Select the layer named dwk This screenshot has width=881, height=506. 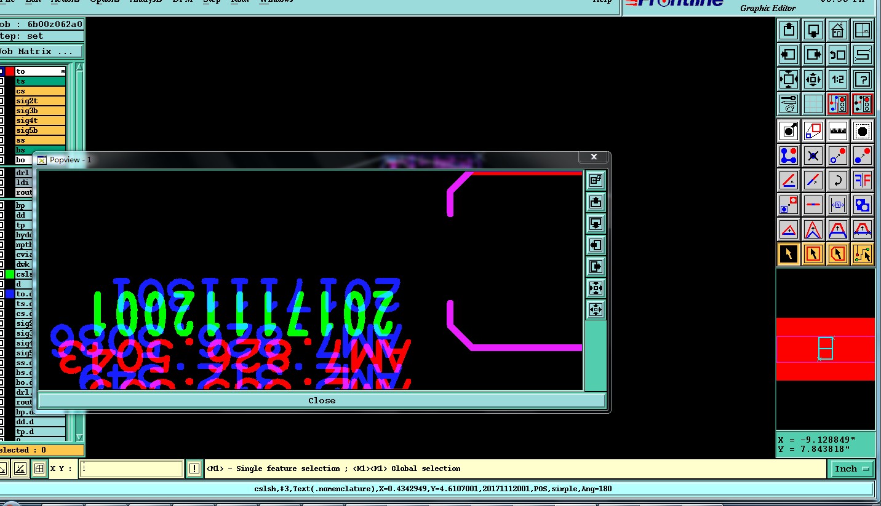[x=24, y=264]
